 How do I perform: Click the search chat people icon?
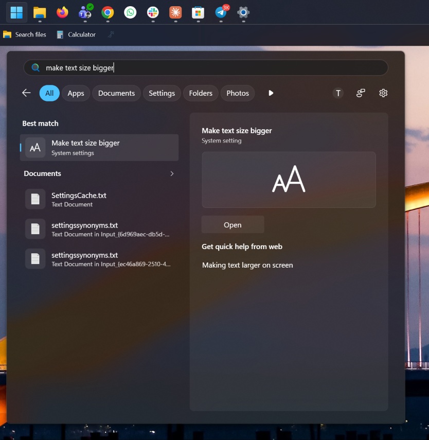click(x=361, y=93)
